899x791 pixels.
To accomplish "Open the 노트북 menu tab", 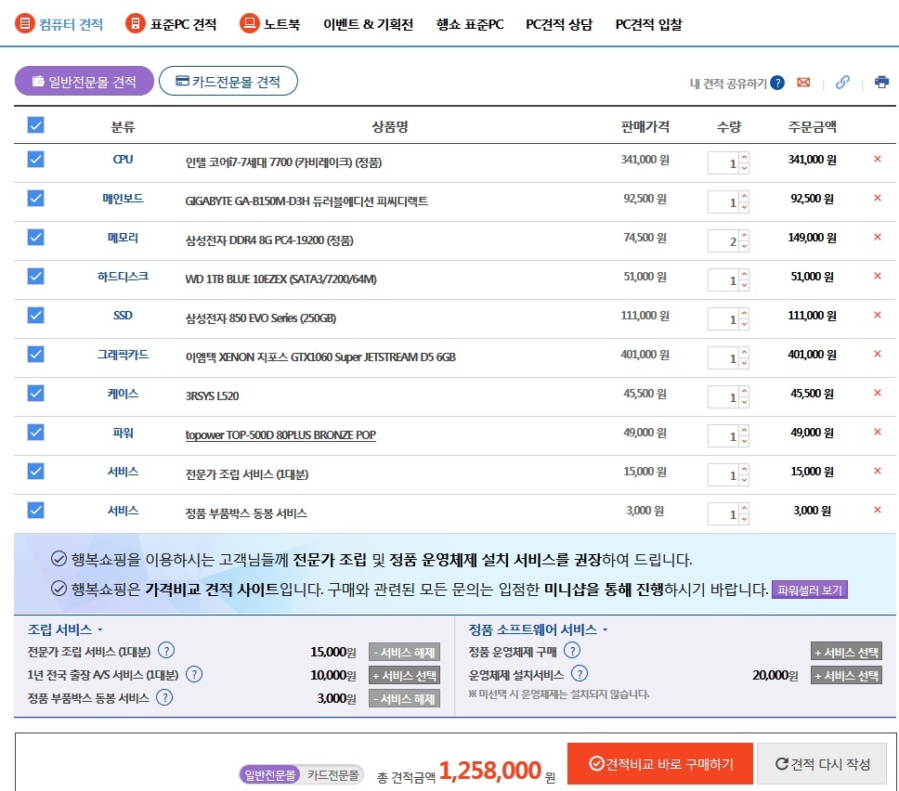I will point(270,24).
